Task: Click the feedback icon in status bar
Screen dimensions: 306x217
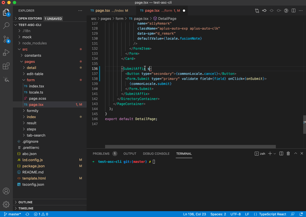Action: pyautogui.click(x=293, y=214)
